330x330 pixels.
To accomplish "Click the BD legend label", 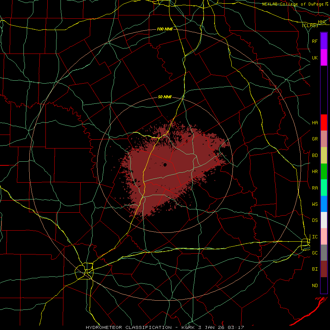I will pyautogui.click(x=315, y=155).
